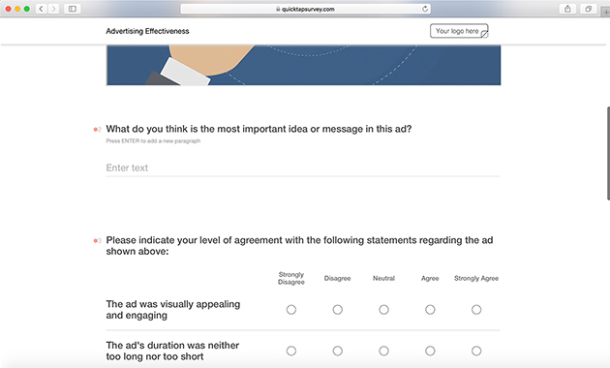Image resolution: width=610 pixels, height=368 pixels.
Task: Click the blue ad image banner
Action: coord(303,65)
